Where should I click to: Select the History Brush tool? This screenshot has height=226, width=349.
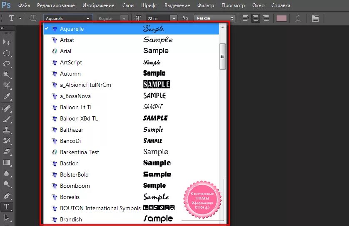tap(7, 141)
